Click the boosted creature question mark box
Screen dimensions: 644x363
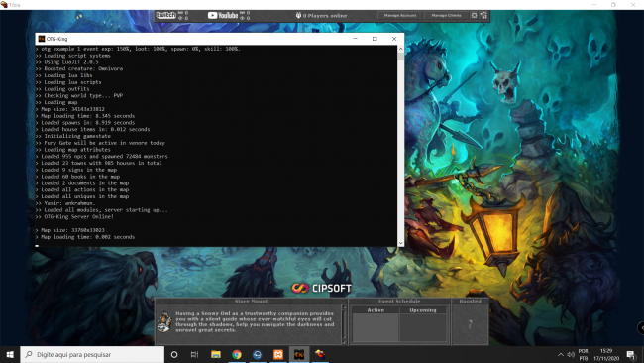coord(471,324)
